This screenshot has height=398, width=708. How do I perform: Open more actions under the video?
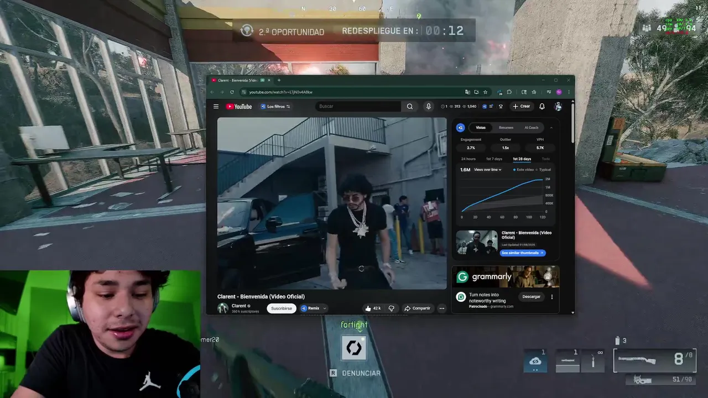[441, 308]
